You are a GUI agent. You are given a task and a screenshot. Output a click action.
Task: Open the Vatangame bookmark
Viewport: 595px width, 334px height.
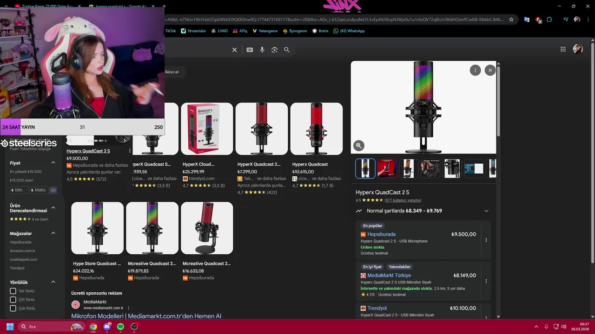tap(265, 31)
